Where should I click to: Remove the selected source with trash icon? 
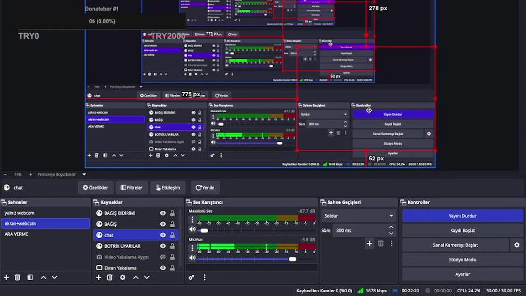(110, 277)
